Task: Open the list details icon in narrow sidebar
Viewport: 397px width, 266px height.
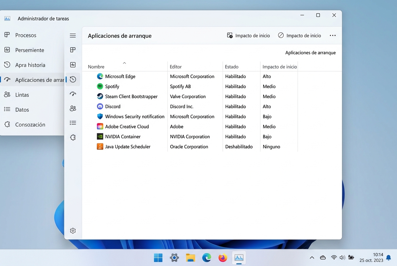Action: click(73, 123)
